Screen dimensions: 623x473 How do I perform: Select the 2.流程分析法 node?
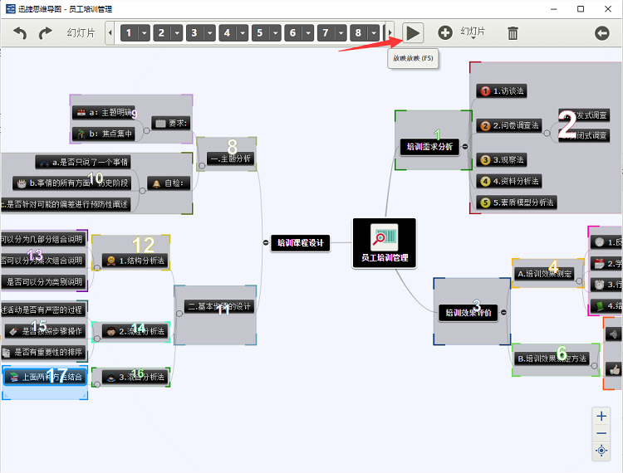click(x=135, y=331)
